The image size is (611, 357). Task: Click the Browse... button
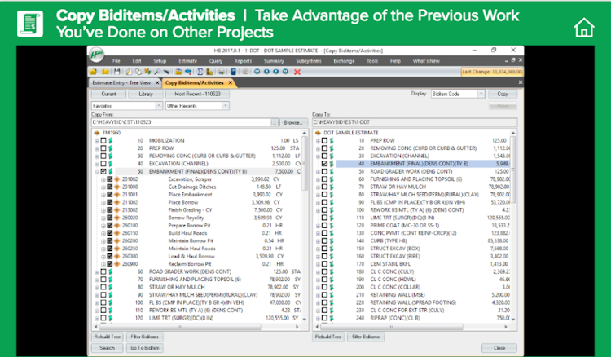(292, 122)
